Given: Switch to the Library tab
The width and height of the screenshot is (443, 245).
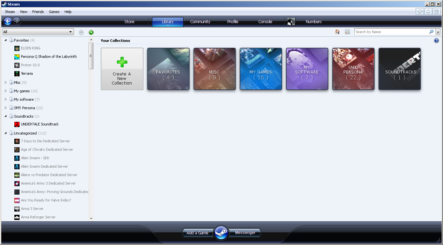Looking at the screenshot, I should point(168,22).
